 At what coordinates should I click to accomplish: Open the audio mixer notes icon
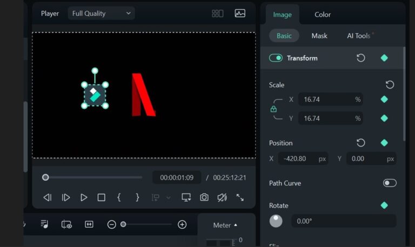point(44,224)
